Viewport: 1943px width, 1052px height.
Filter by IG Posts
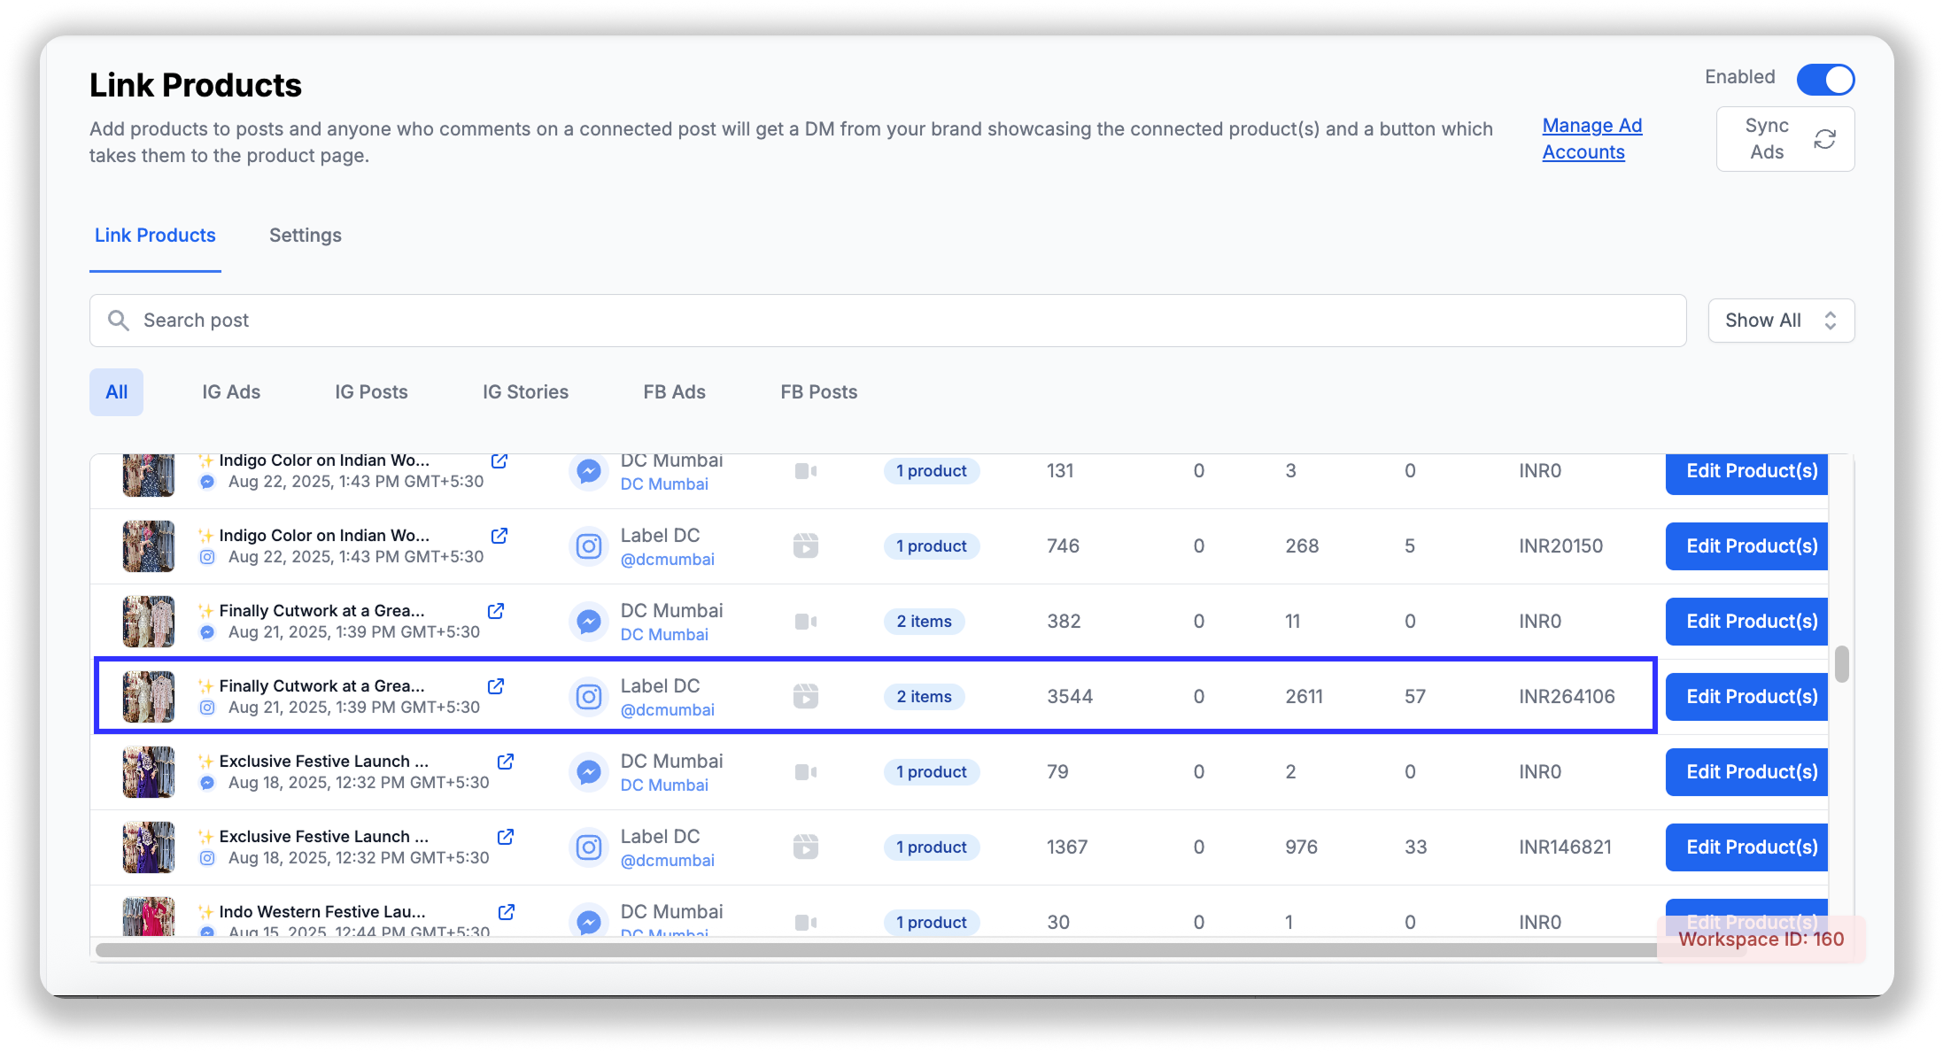[x=371, y=392]
